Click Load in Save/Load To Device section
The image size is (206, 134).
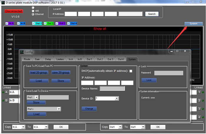click(36, 114)
